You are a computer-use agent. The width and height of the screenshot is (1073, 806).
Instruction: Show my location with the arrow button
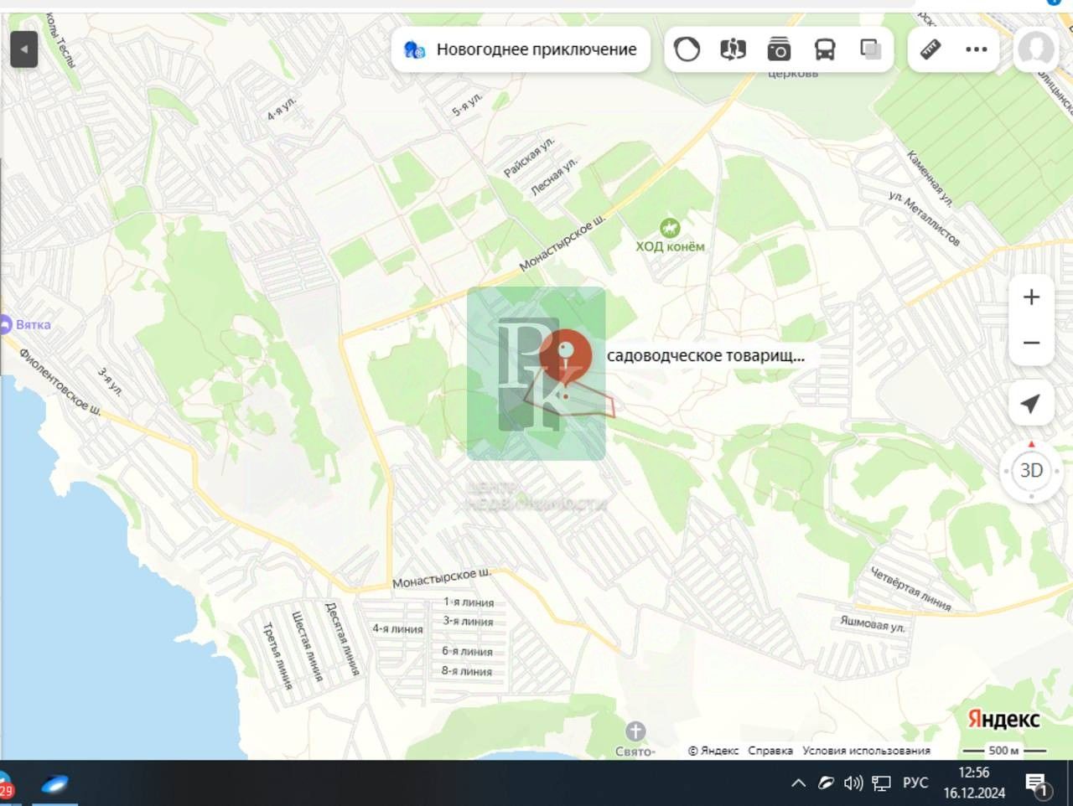click(1031, 403)
